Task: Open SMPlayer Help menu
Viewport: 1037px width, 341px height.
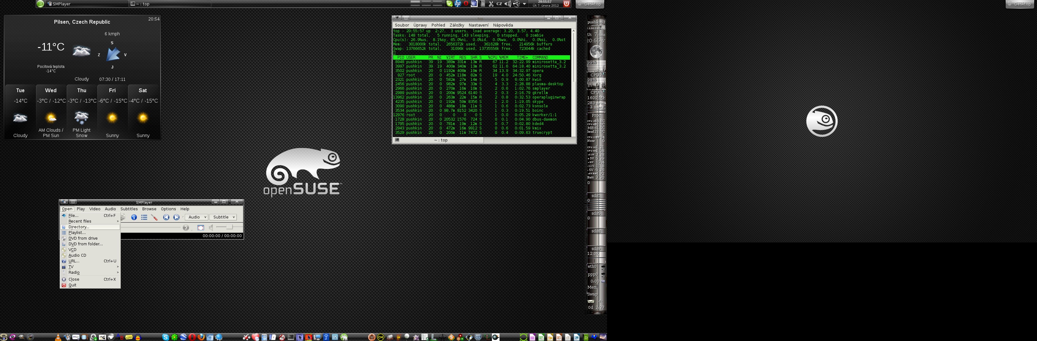Action: coord(185,209)
